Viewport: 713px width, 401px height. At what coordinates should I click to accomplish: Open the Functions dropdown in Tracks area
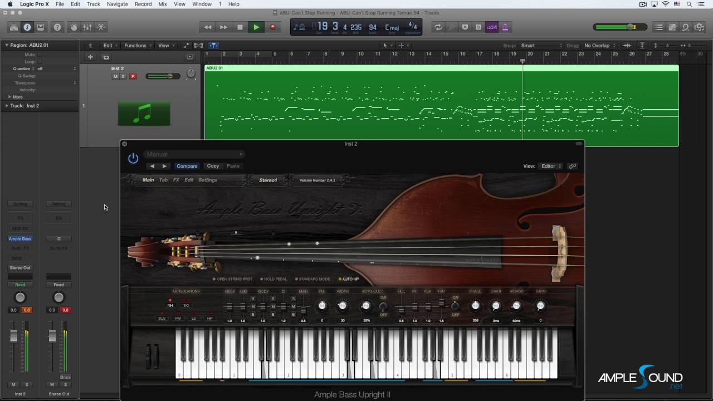137,46
